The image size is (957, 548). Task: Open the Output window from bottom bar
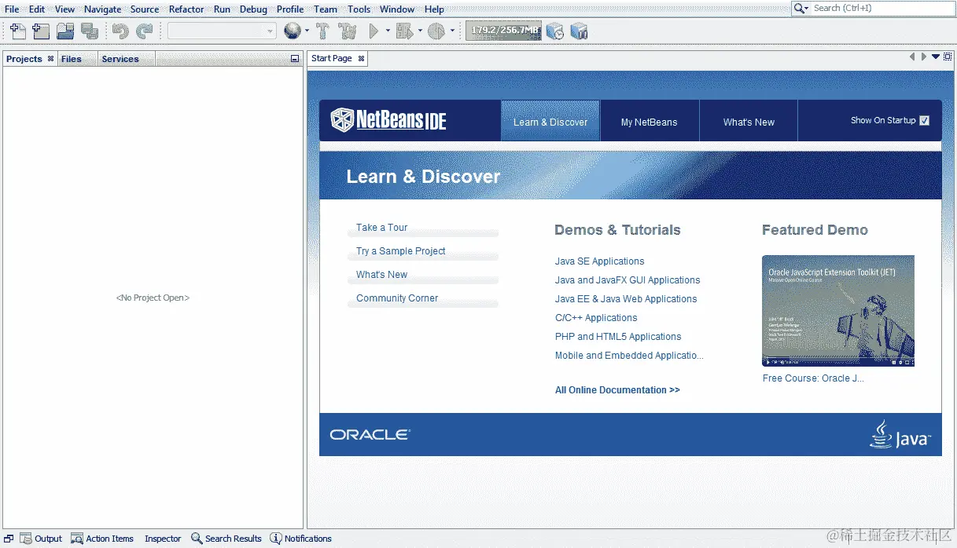[41, 539]
